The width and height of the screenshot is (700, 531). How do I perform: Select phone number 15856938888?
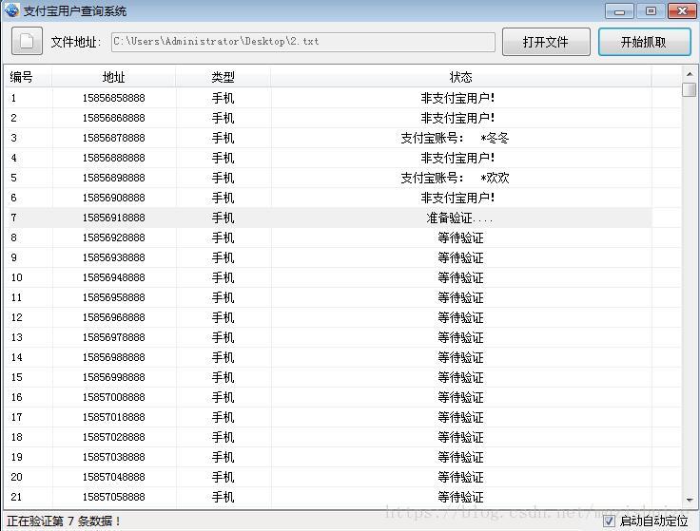coord(114,257)
